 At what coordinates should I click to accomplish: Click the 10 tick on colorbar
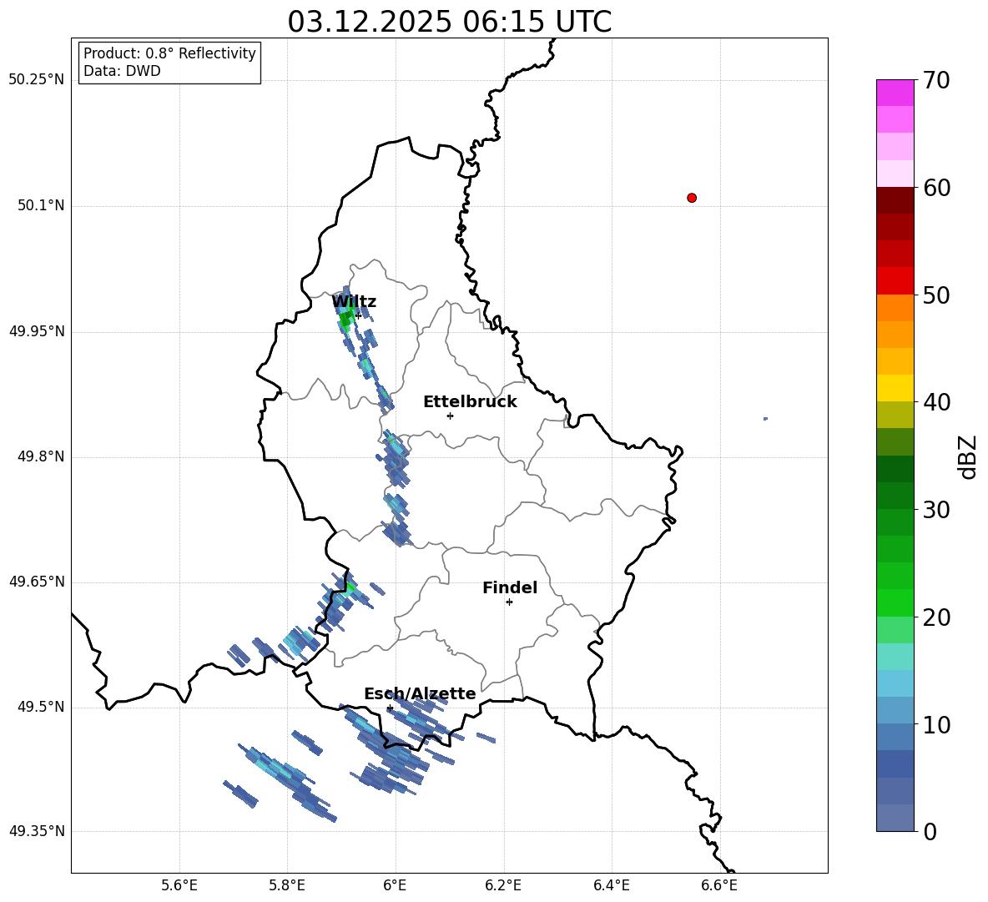pyautogui.click(x=936, y=724)
